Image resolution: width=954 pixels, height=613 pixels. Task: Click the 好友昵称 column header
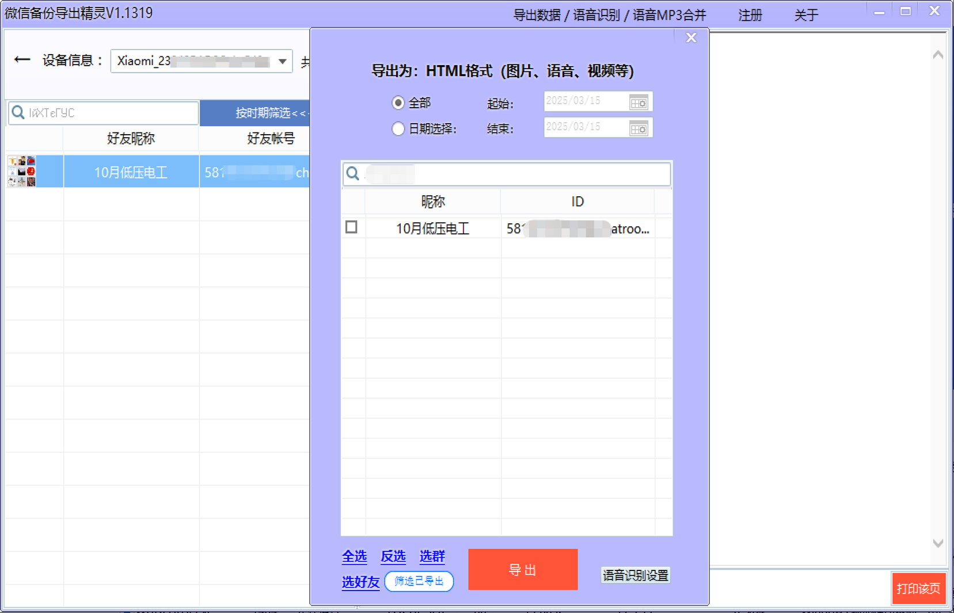point(131,138)
